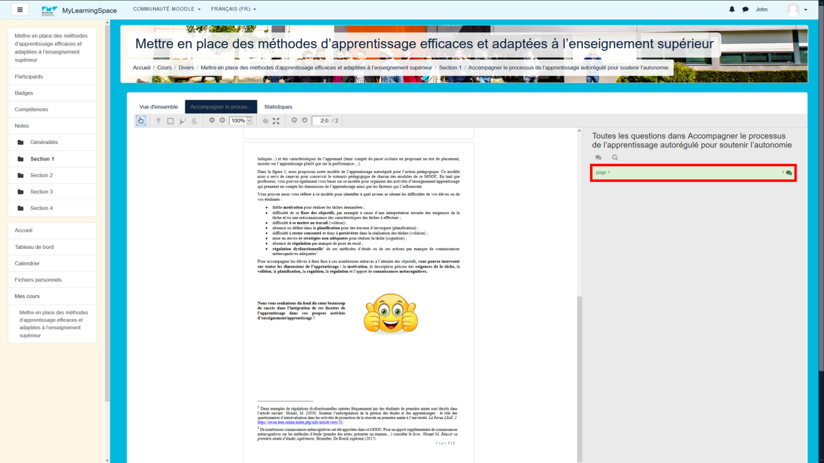Click the Cours breadcrumb
This screenshot has height=463, width=824.
pyautogui.click(x=164, y=68)
